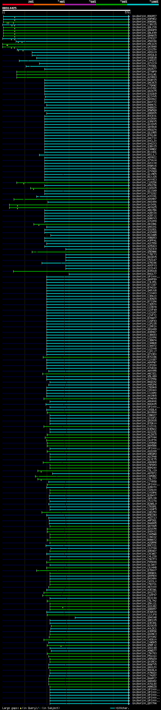
Task: Select hit label UniRef100_Q43848
Action: [144, 47]
